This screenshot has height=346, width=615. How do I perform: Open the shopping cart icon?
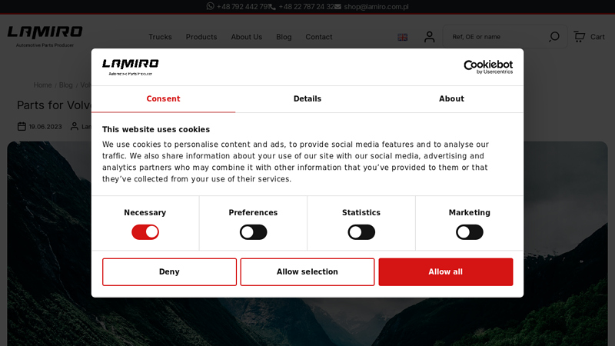580,37
